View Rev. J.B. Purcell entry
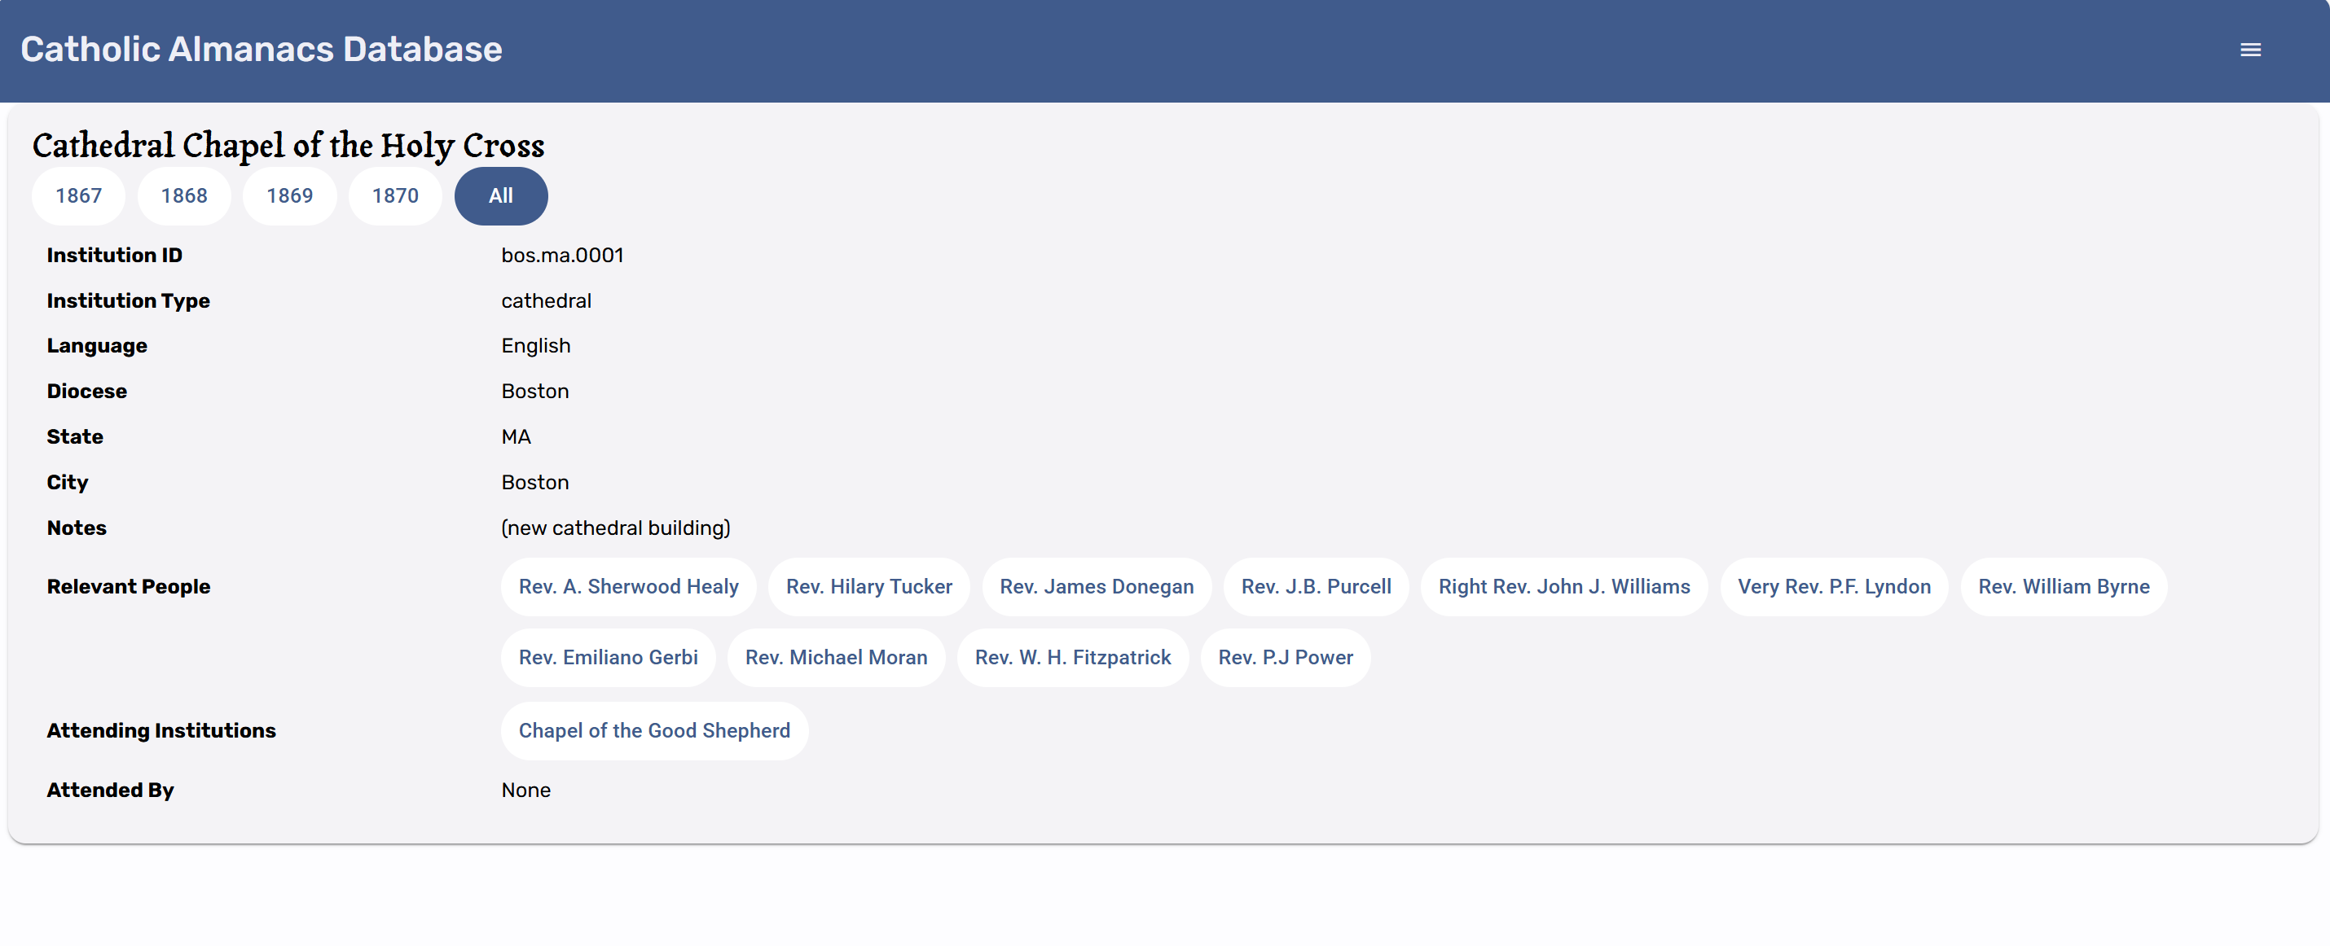Viewport: 2330px width, 946px height. coord(1316,587)
